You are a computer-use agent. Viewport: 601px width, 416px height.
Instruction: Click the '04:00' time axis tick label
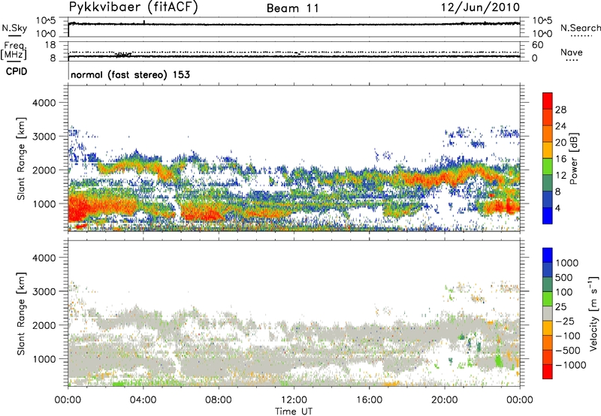point(143,400)
